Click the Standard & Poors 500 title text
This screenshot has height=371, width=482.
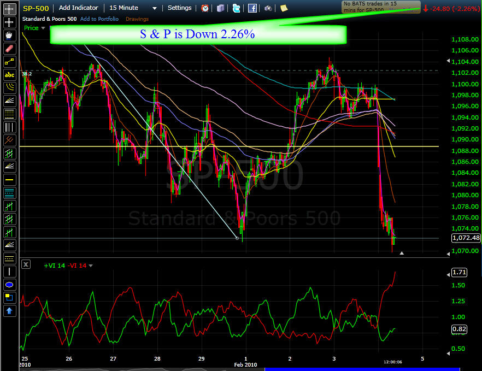pos(49,19)
